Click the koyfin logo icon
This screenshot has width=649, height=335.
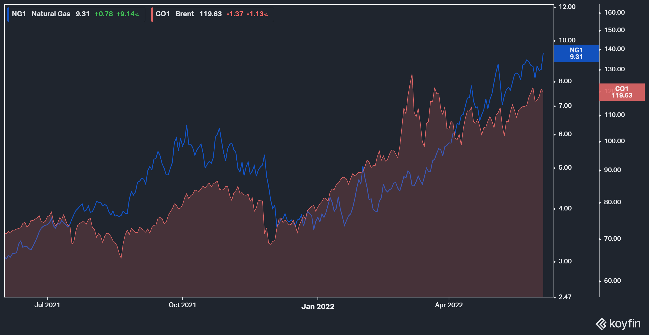(601, 324)
